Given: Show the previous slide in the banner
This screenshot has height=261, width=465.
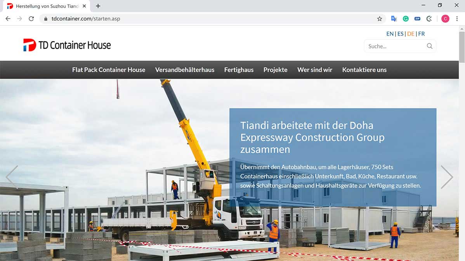Looking at the screenshot, I should point(12,177).
